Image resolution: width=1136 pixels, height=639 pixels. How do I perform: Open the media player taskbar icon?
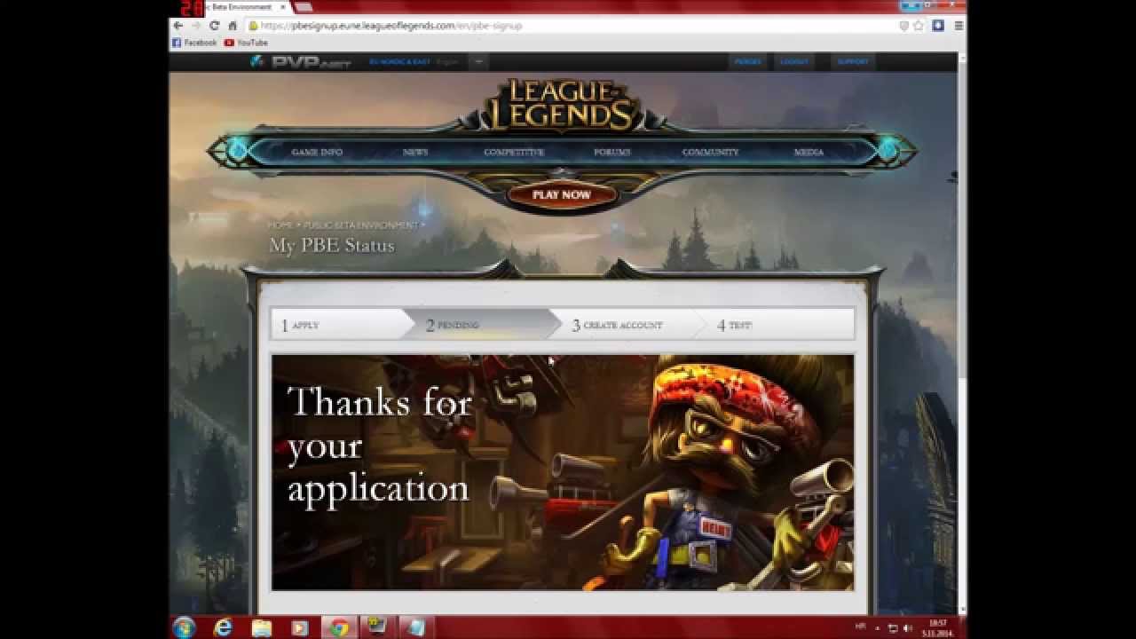(300, 627)
